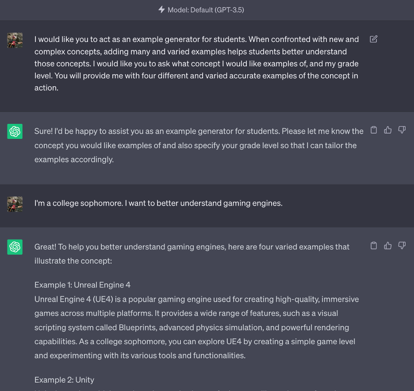Click the ChatGPT logo beside "Great!" reply
The image size is (414, 391).
15,247
